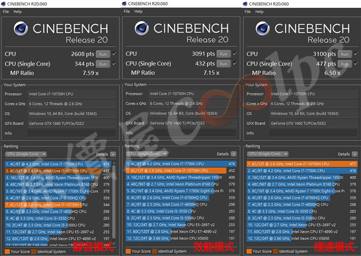Click orange Your Score swatch in left window

tap(7, 251)
